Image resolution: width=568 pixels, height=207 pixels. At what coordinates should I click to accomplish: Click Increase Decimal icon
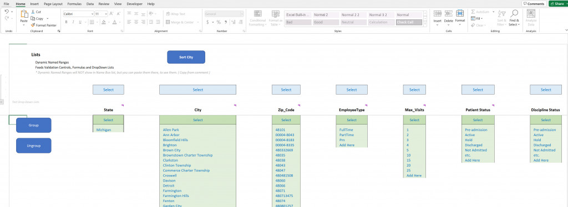(x=233, y=22)
